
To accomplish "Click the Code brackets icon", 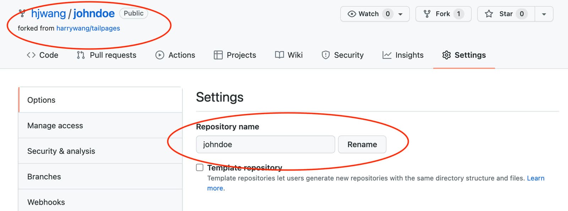I will pyautogui.click(x=31, y=55).
